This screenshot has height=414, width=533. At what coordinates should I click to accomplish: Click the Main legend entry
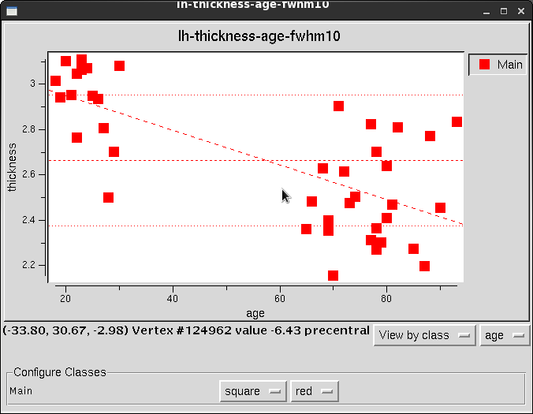coord(509,65)
